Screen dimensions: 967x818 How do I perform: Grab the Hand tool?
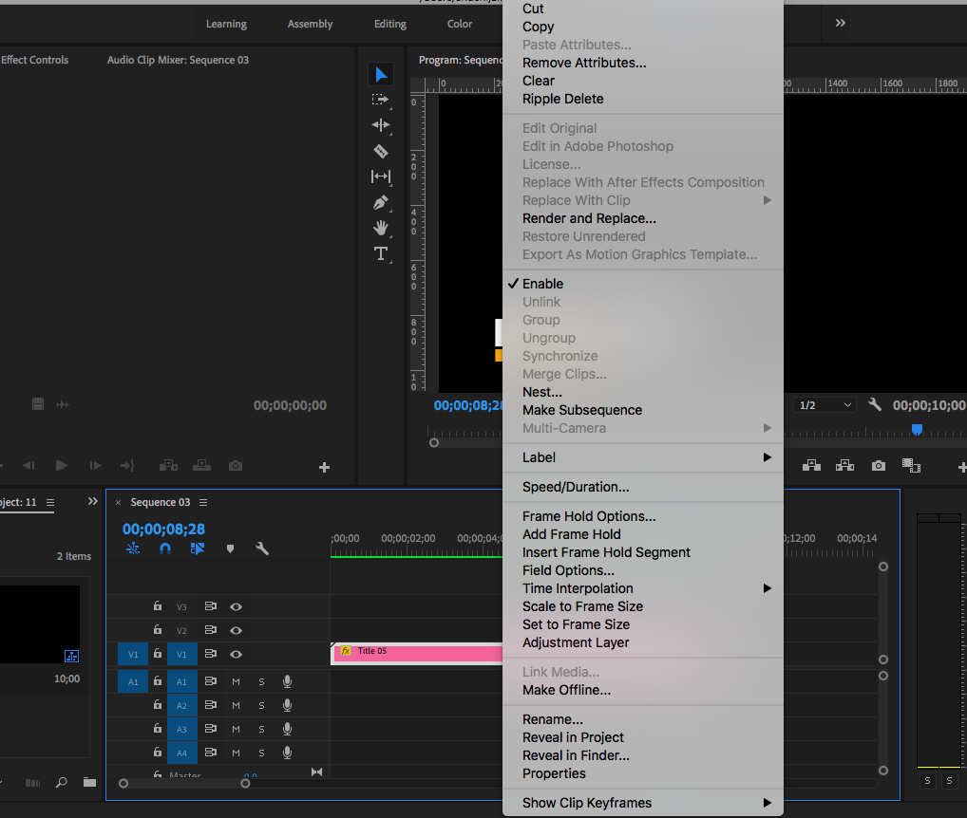click(x=380, y=228)
